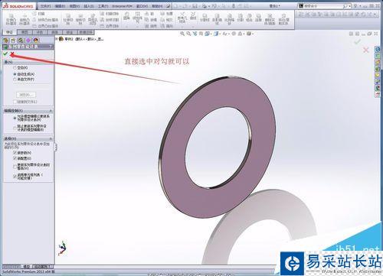Open the DimXpertManager tab icon
The height and width of the screenshot is (276, 383).
[x=28, y=41]
